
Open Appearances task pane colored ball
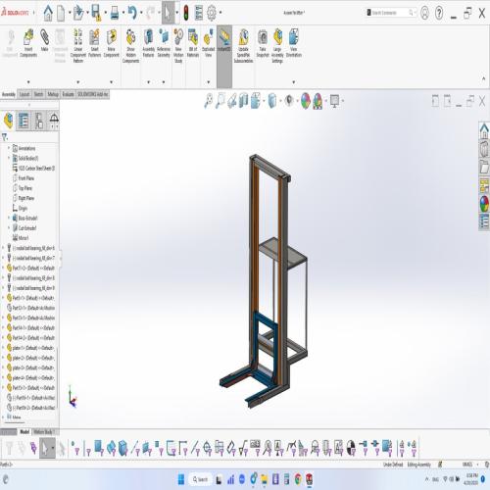coord(484,204)
